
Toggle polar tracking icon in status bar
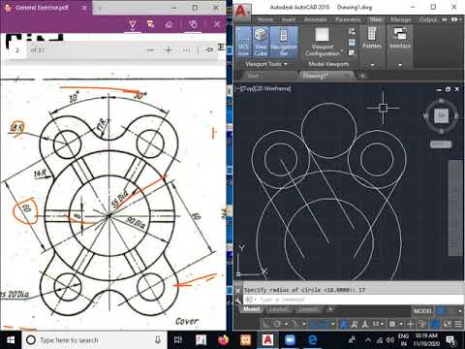(x=277, y=324)
